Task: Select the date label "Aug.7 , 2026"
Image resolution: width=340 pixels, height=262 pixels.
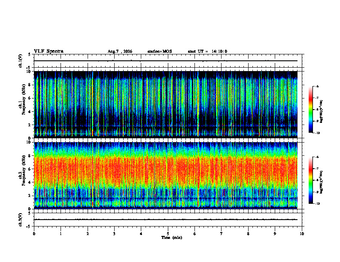Action: click(120, 51)
